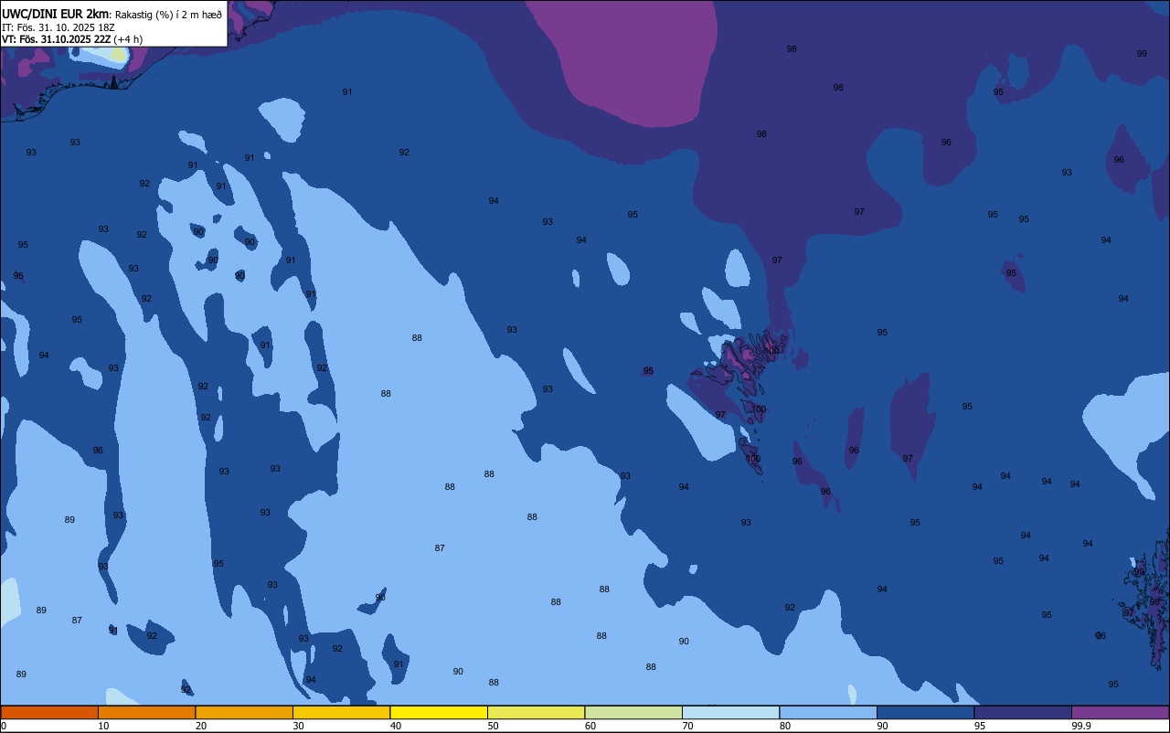This screenshot has width=1170, height=733.
Task: Click the 10–20 orange legend swatch
Action: point(146,712)
